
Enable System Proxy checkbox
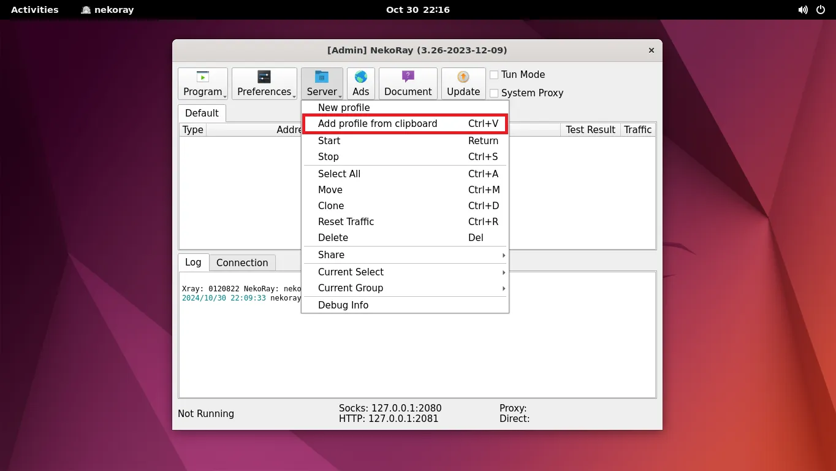494,93
